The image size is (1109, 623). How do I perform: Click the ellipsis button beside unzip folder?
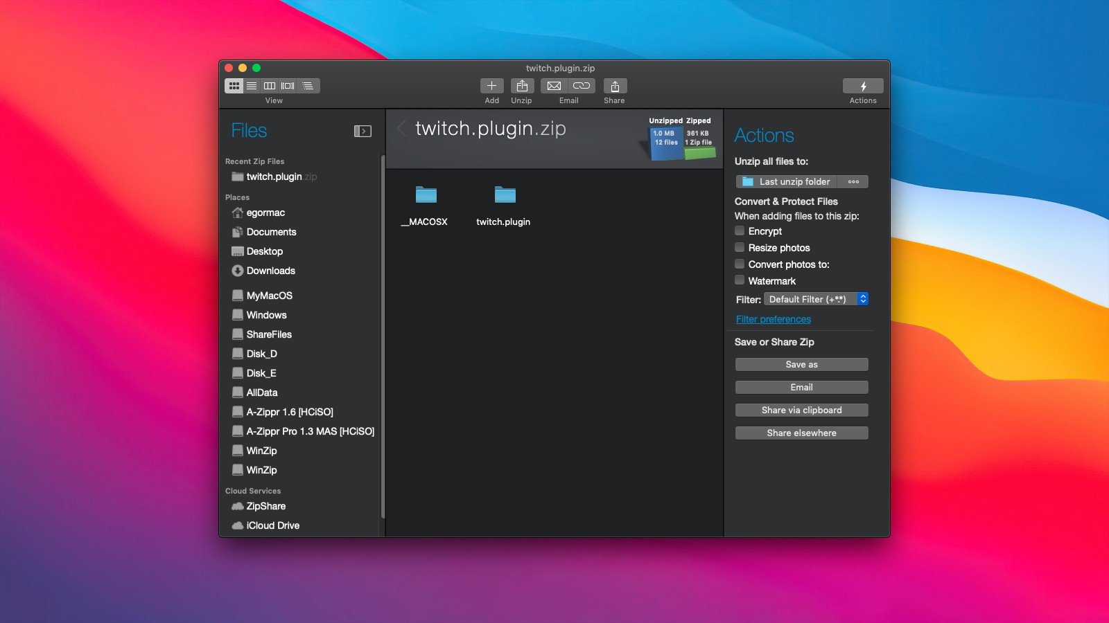tap(853, 181)
